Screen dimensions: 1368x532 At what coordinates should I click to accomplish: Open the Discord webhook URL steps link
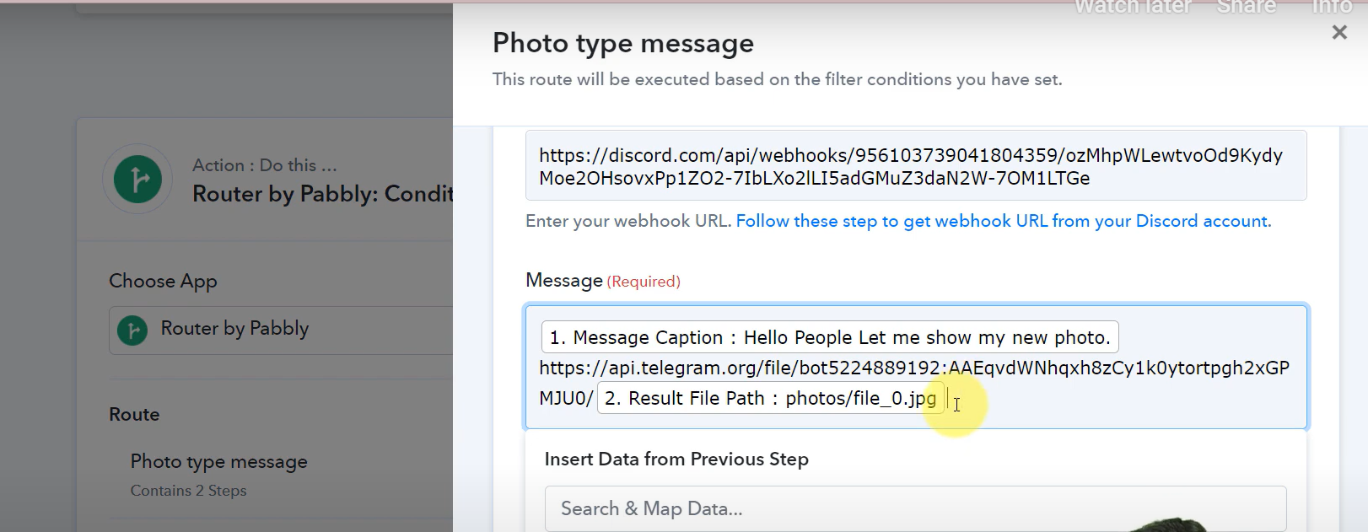[x=1003, y=221]
